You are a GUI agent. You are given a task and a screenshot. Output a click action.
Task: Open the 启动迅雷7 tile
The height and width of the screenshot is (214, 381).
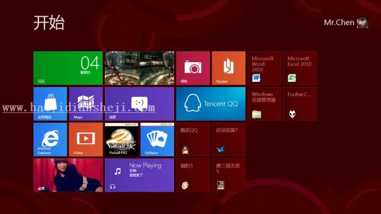(229, 139)
